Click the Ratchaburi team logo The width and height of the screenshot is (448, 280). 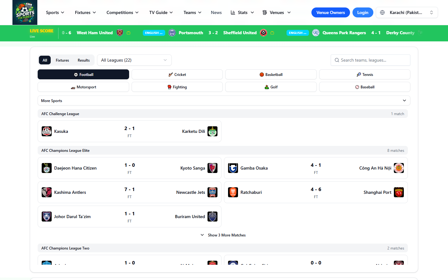point(233,192)
